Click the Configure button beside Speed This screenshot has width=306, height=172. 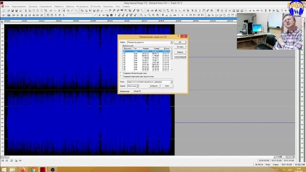(154, 86)
